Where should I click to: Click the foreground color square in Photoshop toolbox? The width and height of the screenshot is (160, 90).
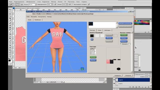point(9,60)
